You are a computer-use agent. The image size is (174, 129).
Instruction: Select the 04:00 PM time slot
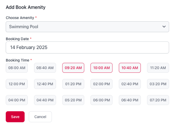click(17, 100)
